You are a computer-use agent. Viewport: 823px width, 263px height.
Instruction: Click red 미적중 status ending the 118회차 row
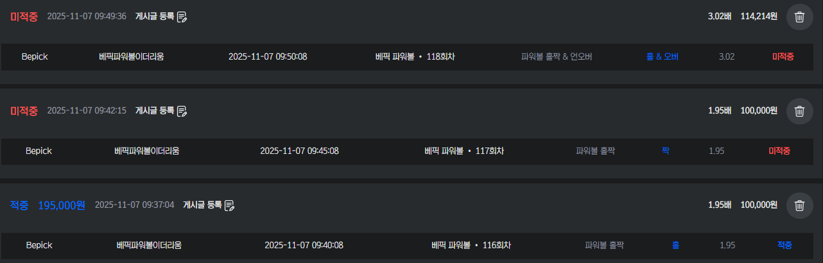[783, 56]
